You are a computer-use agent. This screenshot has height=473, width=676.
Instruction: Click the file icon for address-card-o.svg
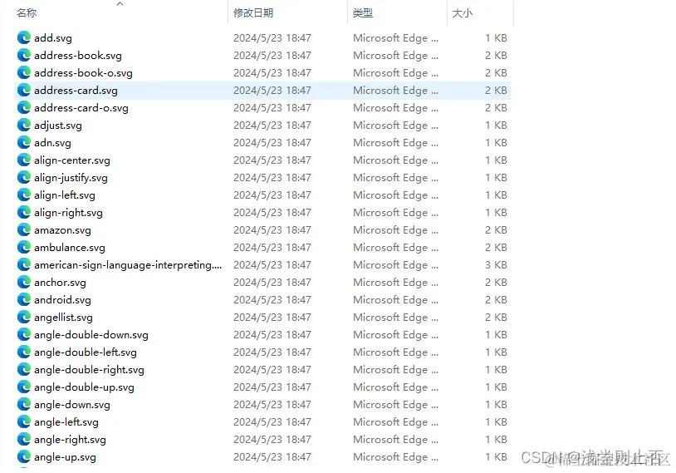point(24,108)
